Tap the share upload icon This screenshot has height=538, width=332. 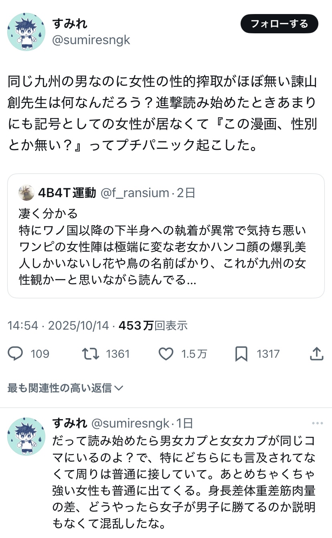point(317,353)
